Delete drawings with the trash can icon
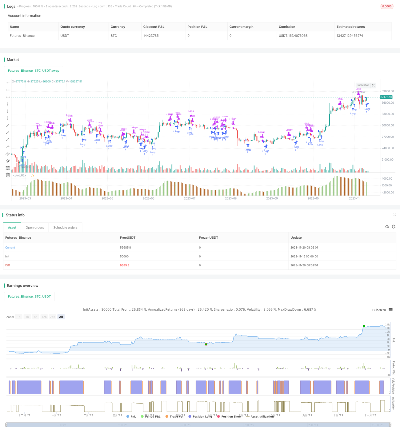 click(x=8, y=175)
